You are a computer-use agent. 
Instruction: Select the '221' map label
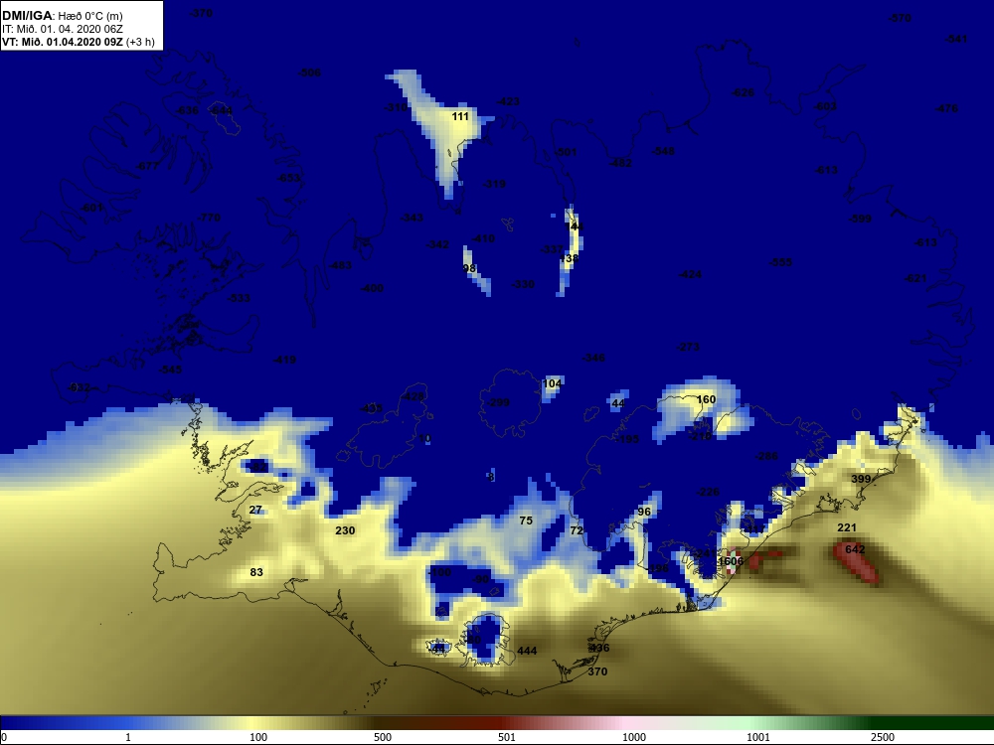(x=847, y=527)
